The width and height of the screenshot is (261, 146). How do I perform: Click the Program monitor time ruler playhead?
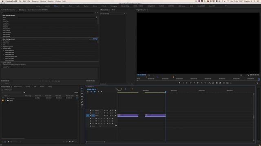tap(259, 79)
